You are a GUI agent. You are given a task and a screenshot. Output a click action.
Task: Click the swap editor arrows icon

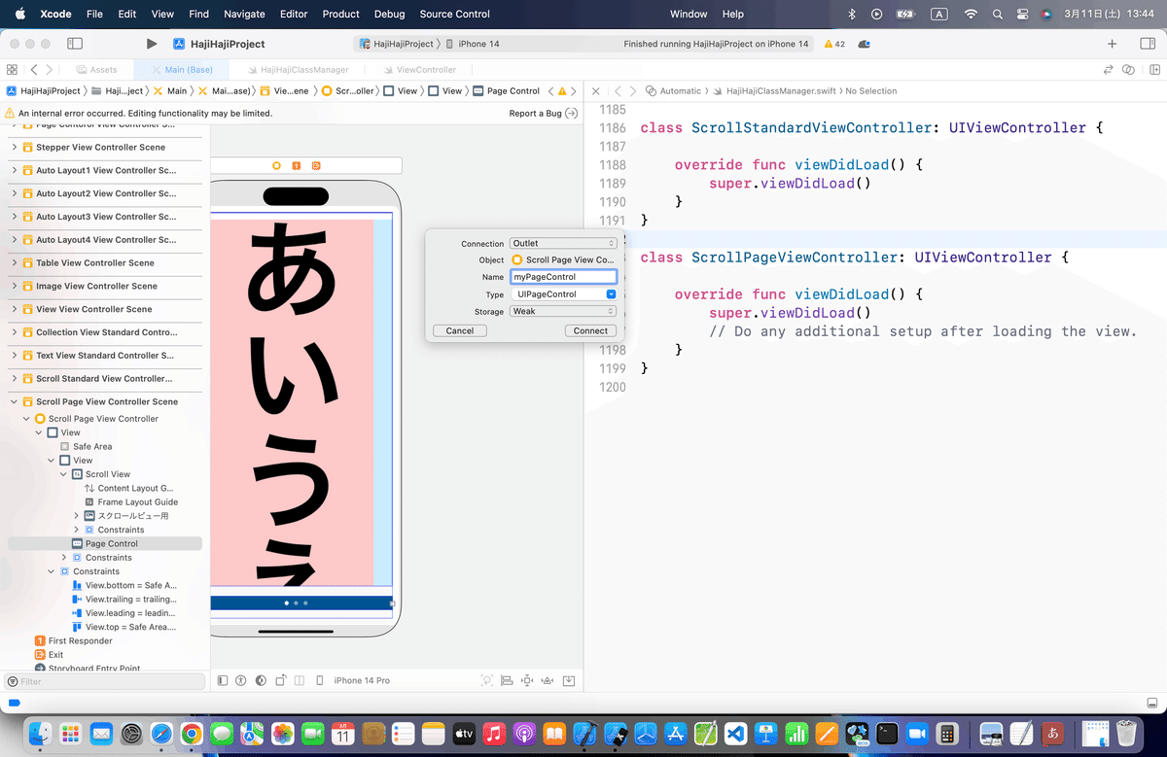(x=1108, y=70)
